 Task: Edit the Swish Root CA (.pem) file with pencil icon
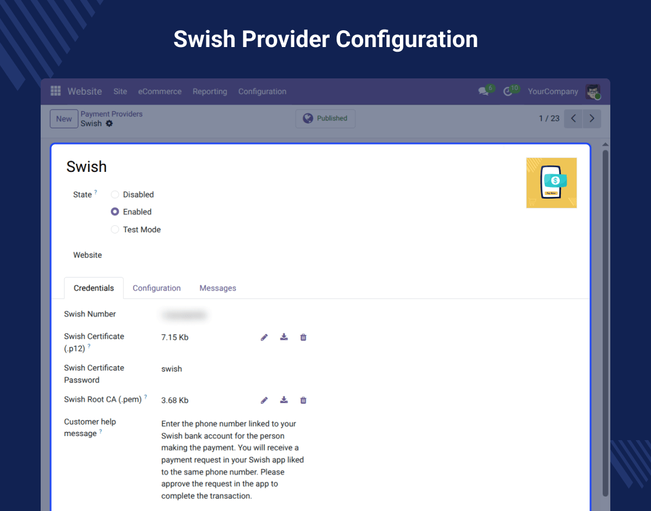tap(264, 400)
